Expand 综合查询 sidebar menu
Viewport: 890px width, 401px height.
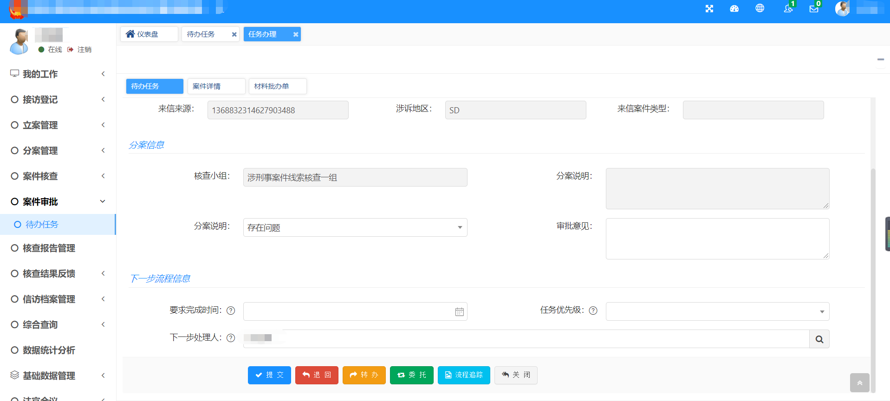[58, 324]
